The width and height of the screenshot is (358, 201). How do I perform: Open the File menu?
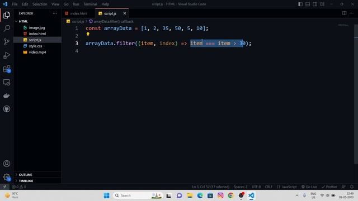[15, 4]
